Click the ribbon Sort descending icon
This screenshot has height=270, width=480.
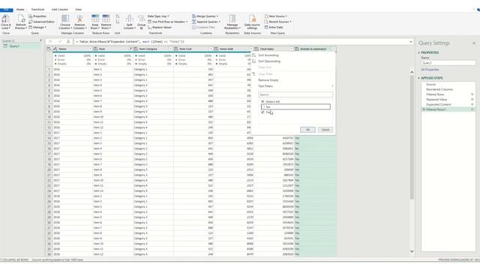(x=118, y=22)
